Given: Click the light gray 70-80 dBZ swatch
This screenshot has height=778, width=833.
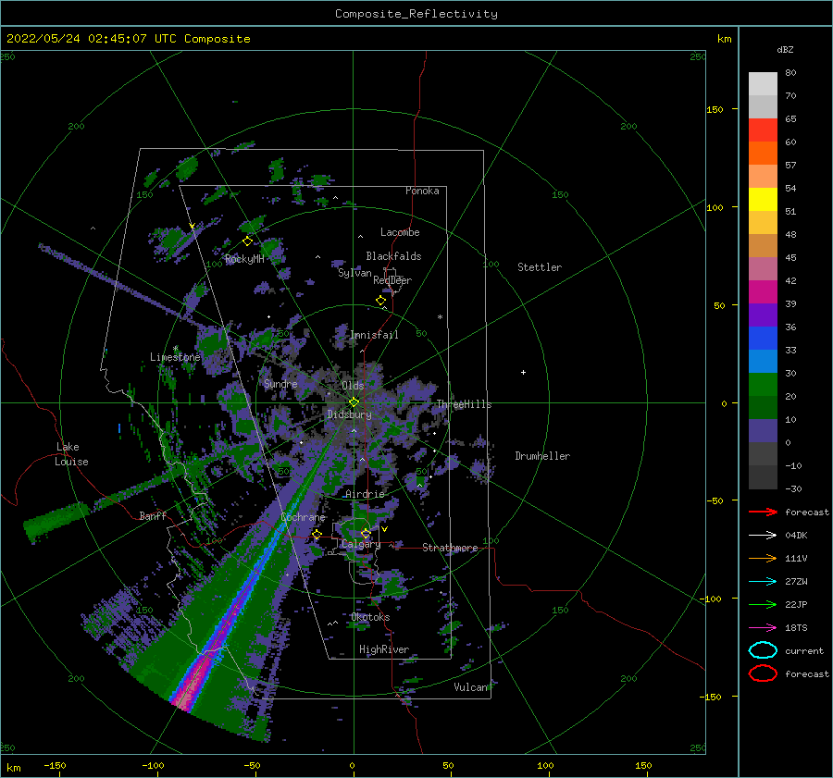Looking at the screenshot, I should point(763,84).
